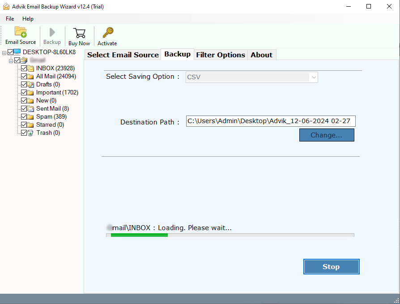
Task: Open the Help menu
Action: (28, 19)
